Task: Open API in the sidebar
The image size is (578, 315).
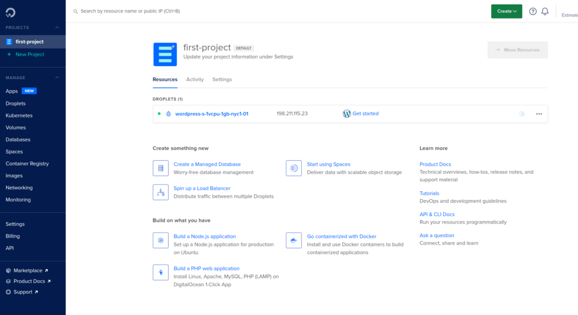Action: (x=10, y=248)
